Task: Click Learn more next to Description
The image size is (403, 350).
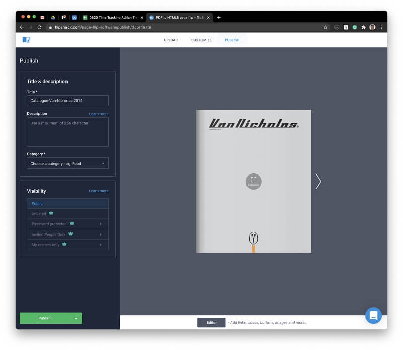Action: 99,114
